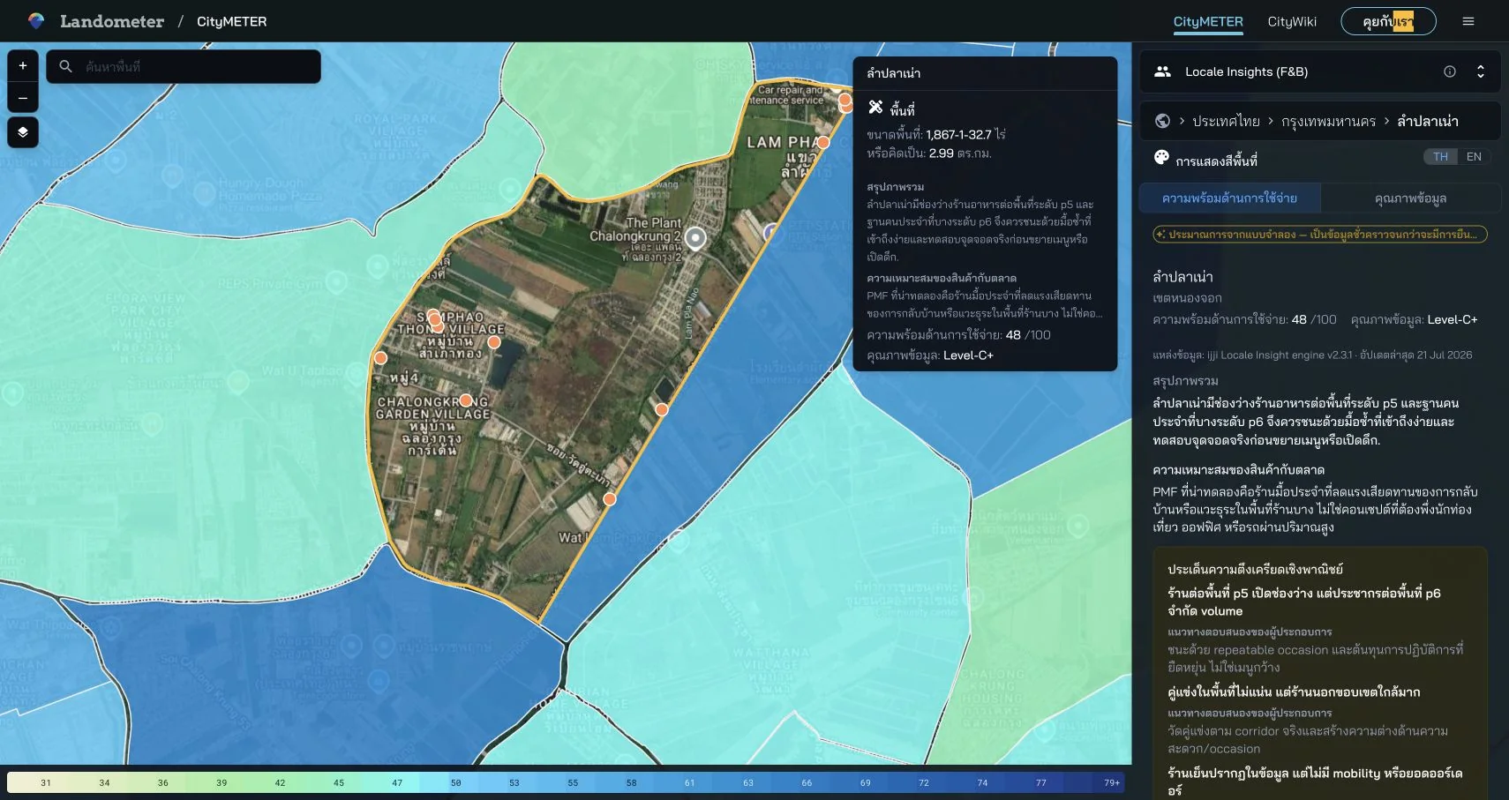This screenshot has height=800, width=1509.
Task: Open the hamburger menu
Action: [1468, 21]
